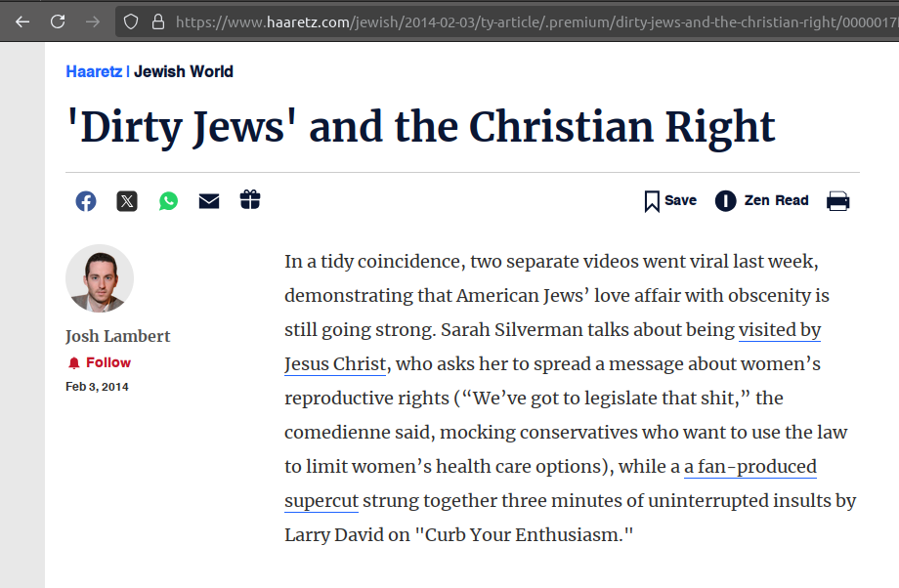Click the padlock site security icon

click(x=158, y=21)
